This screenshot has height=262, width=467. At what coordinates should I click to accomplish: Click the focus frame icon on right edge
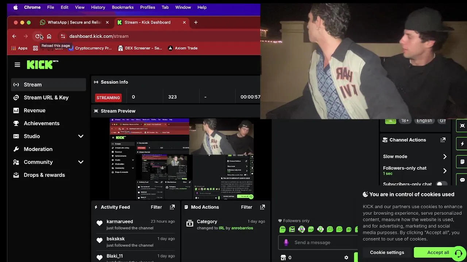pos(462,126)
